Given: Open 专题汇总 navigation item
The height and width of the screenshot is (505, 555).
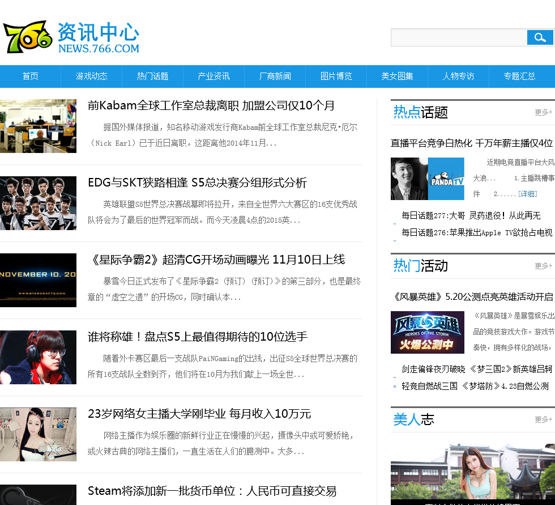Looking at the screenshot, I should [x=519, y=77].
